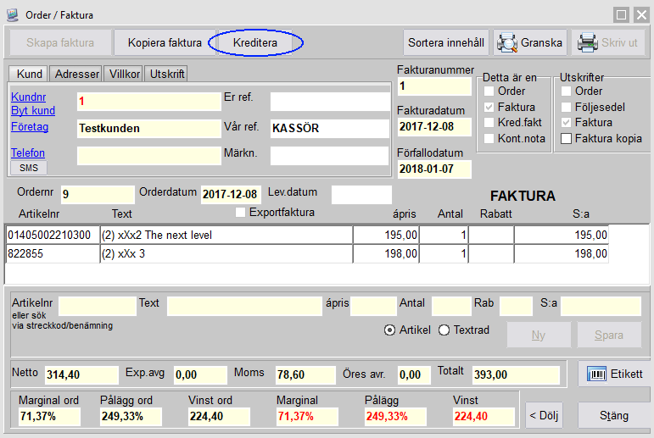Click Sortera innehåll button
Image resolution: width=654 pixels, height=438 pixels.
446,42
